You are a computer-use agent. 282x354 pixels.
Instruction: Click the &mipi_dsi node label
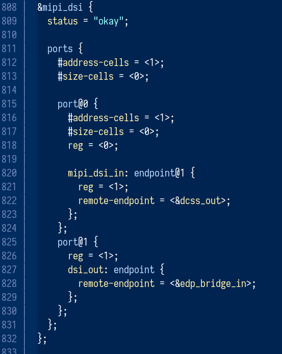pos(60,7)
